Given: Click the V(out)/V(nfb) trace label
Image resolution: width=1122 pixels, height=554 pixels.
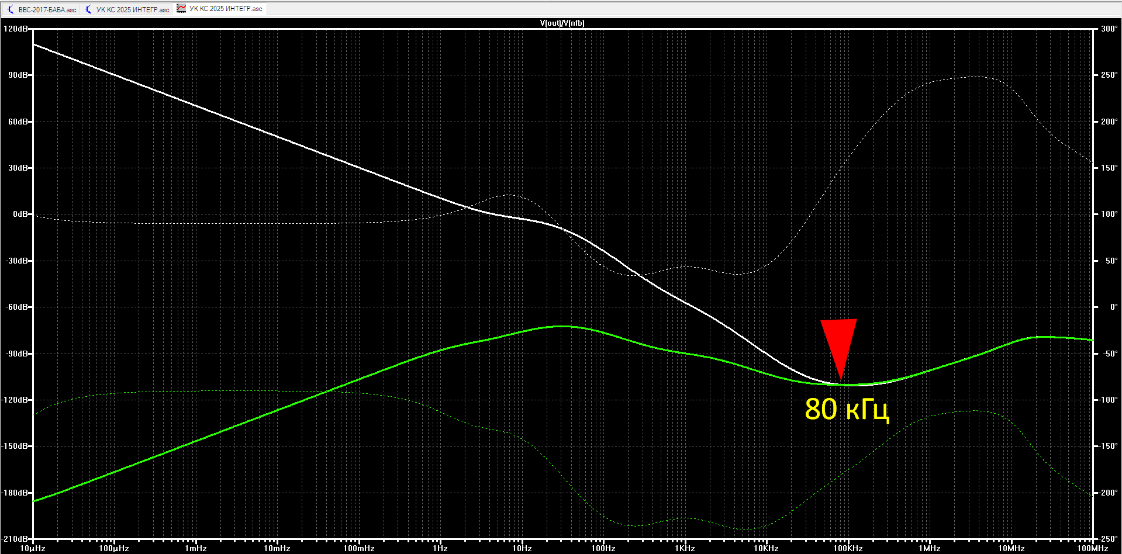Looking at the screenshot, I should 562,23.
